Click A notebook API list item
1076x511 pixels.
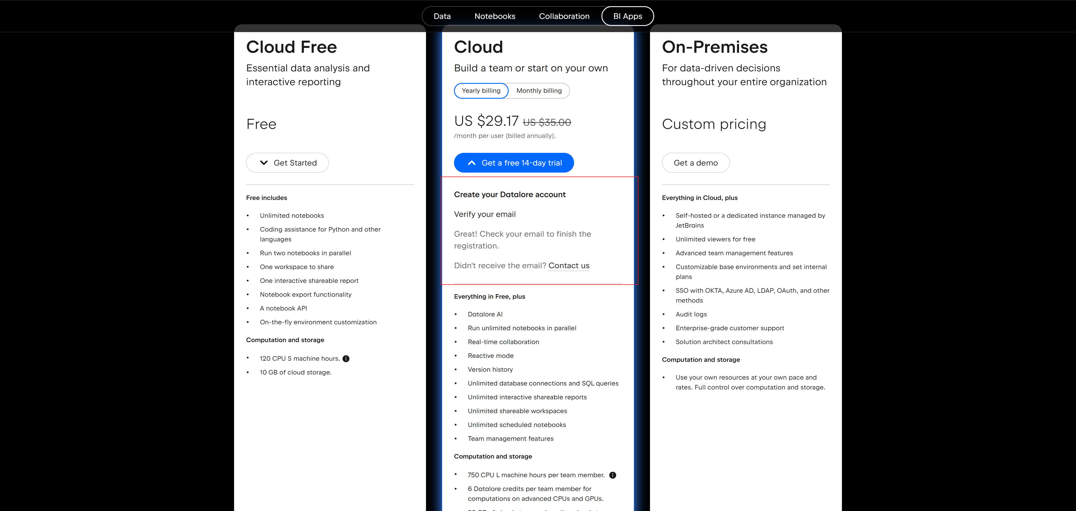click(284, 308)
